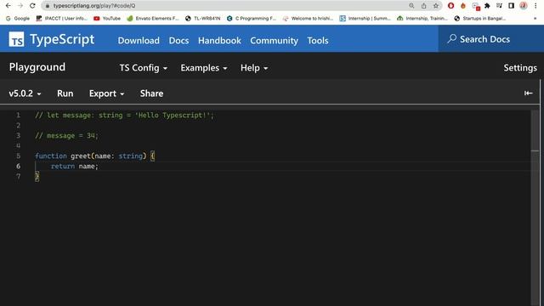
Task: Click 'return name;' in the editor
Action: [x=75, y=167]
